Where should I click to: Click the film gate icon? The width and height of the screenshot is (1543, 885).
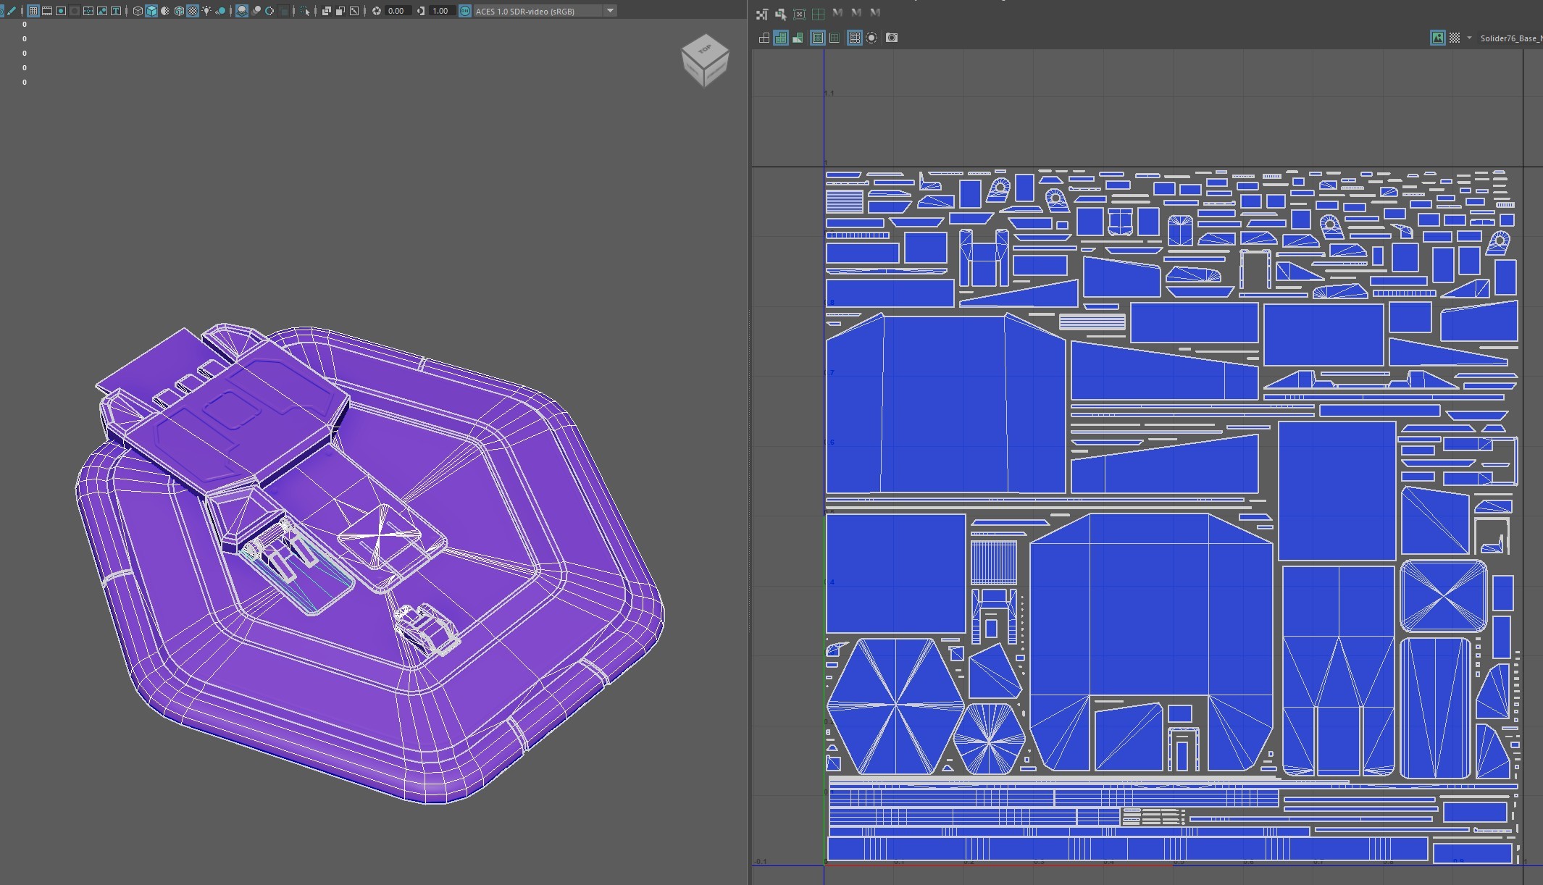(x=47, y=11)
